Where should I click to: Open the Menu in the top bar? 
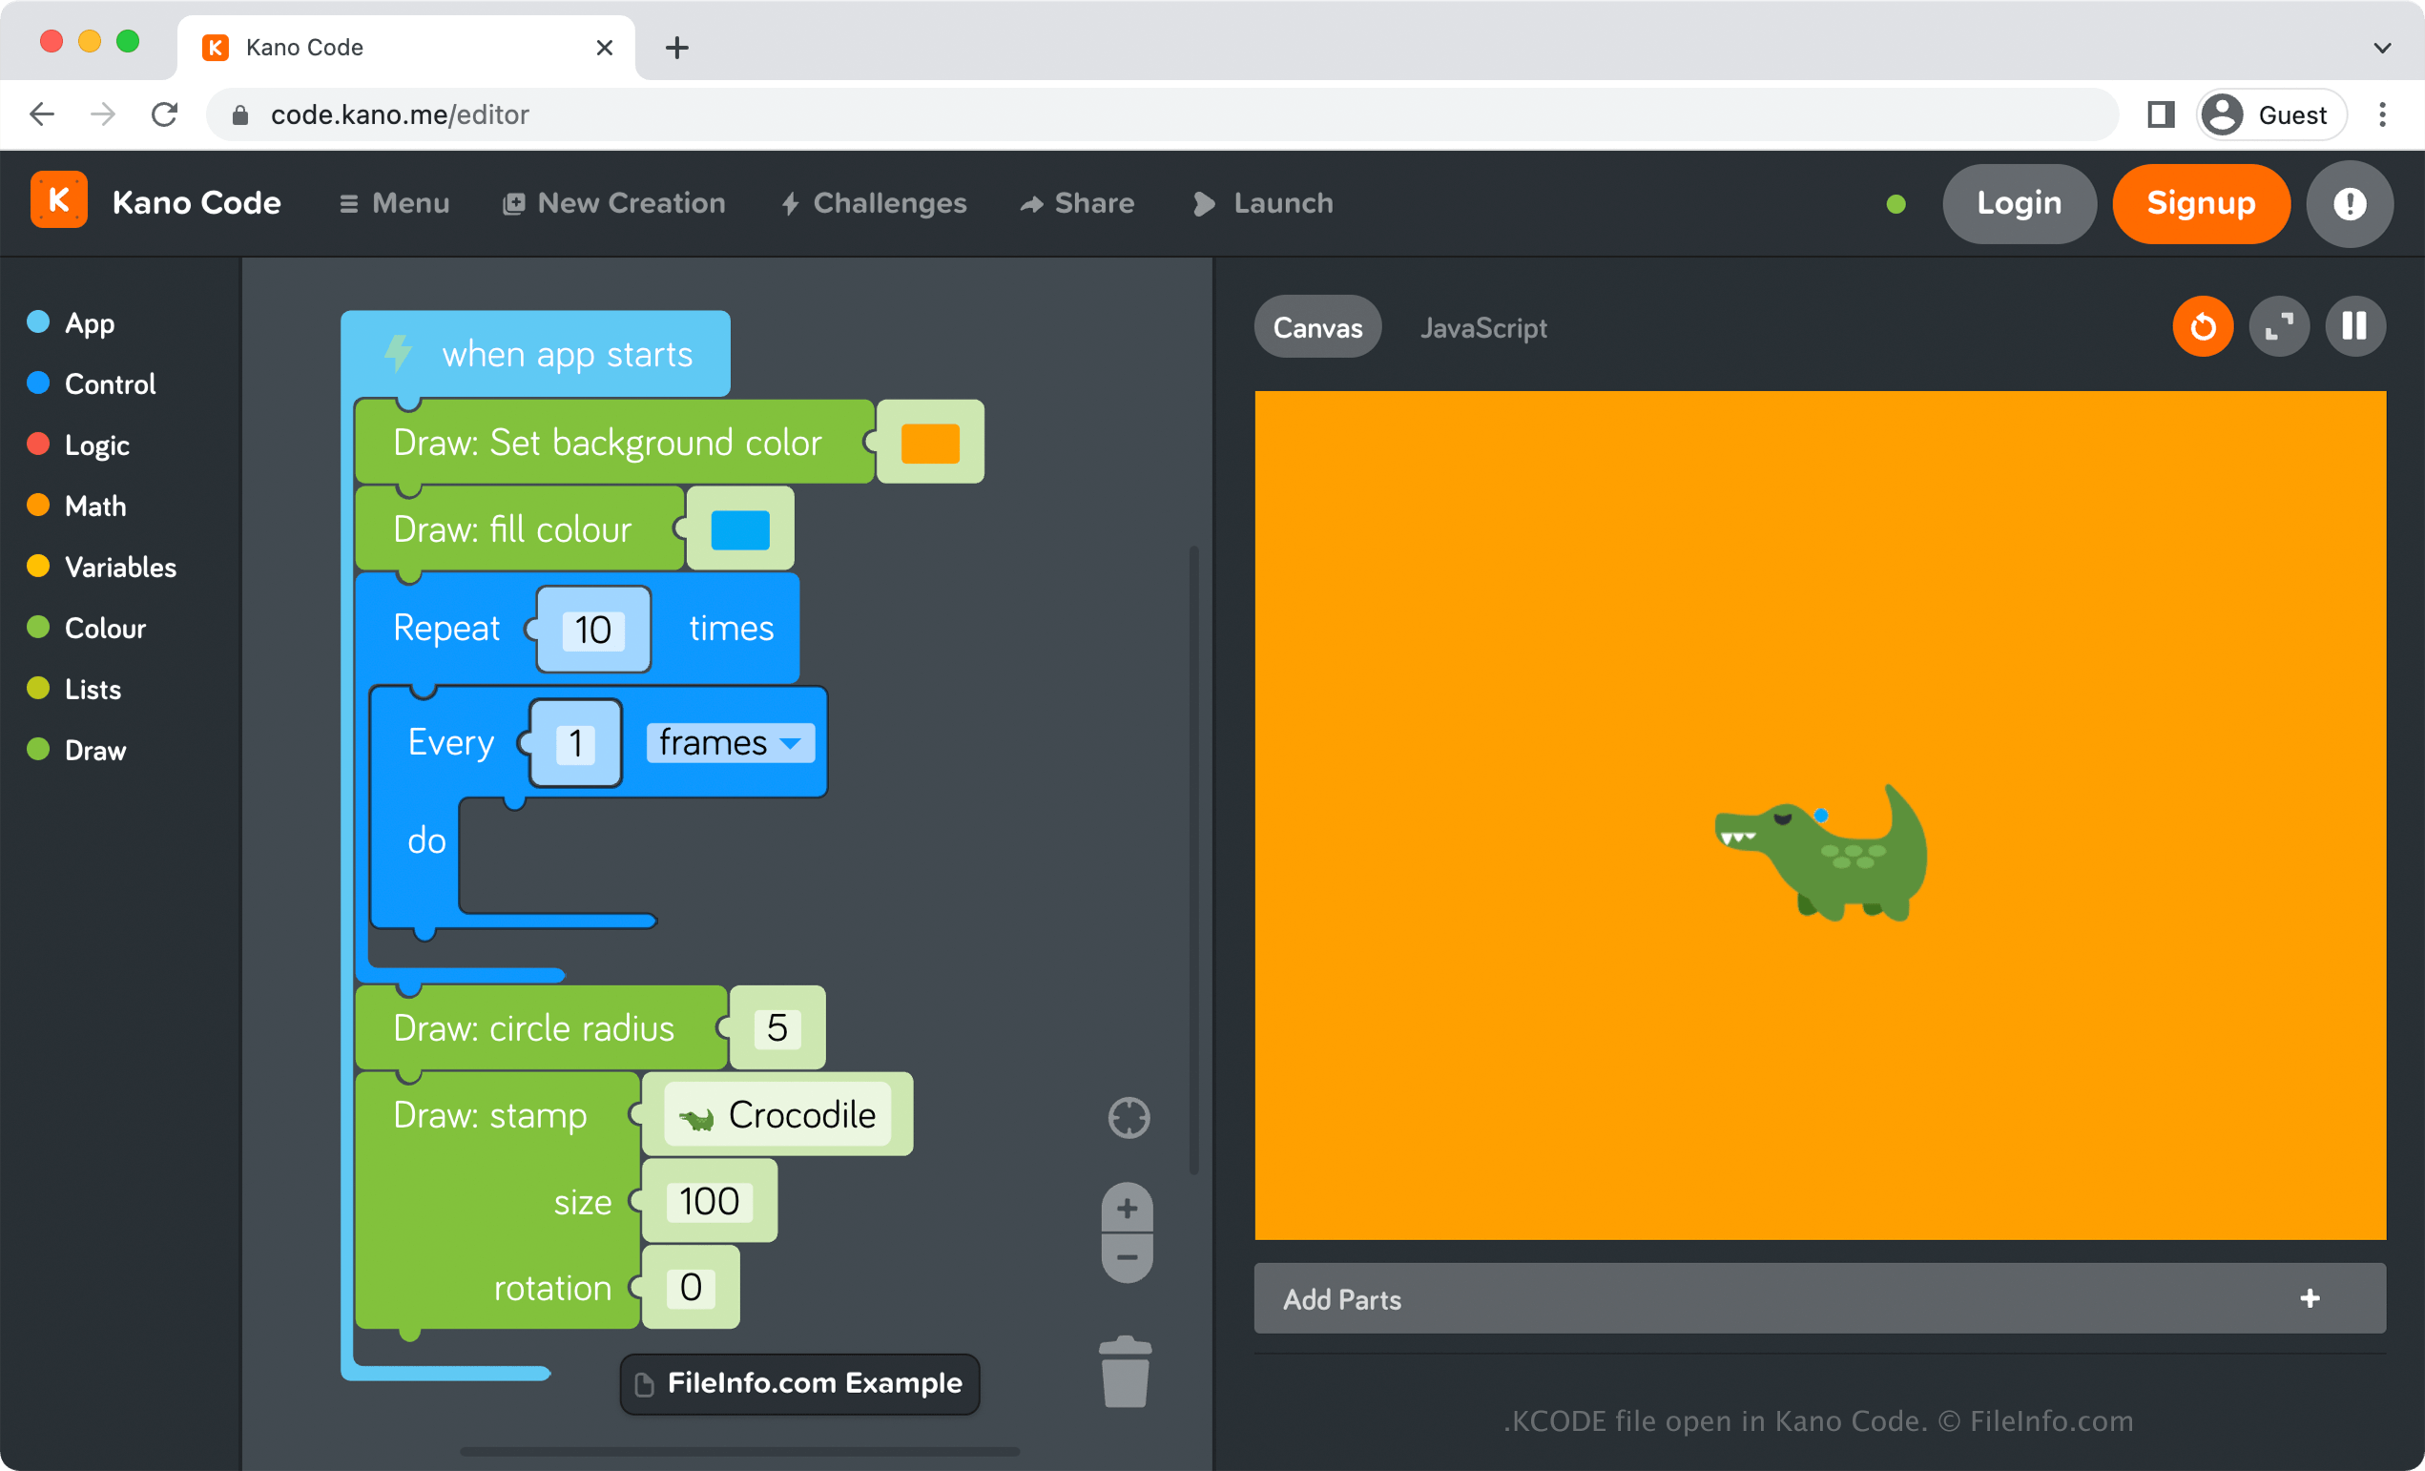[394, 204]
